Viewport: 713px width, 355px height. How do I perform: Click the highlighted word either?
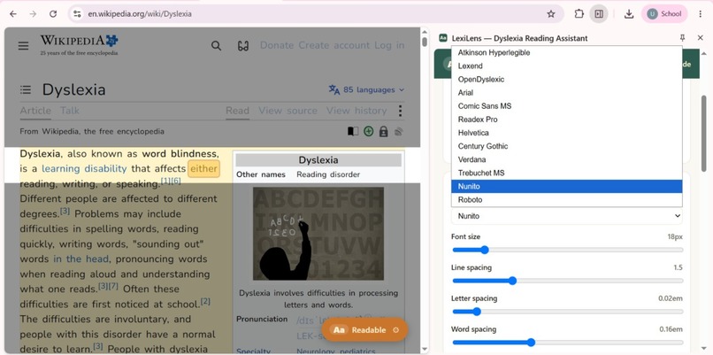pyautogui.click(x=203, y=169)
